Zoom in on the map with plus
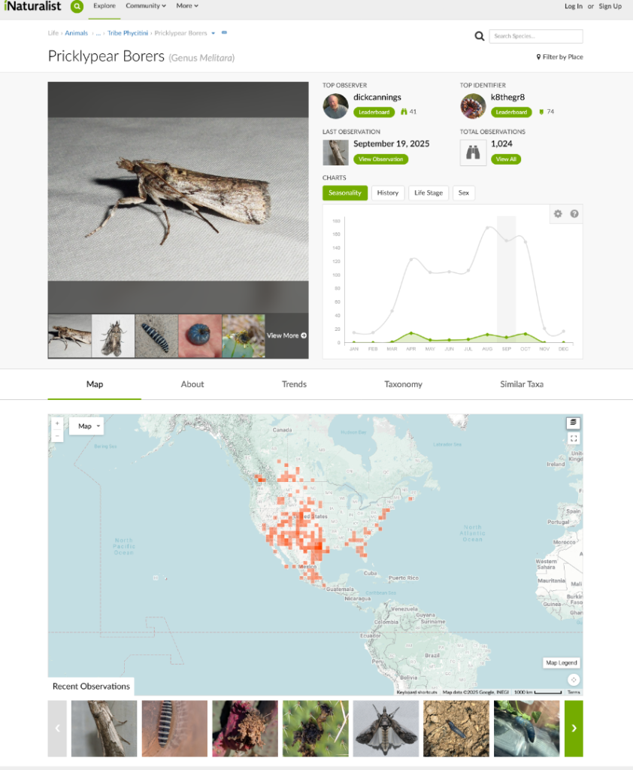 57,423
